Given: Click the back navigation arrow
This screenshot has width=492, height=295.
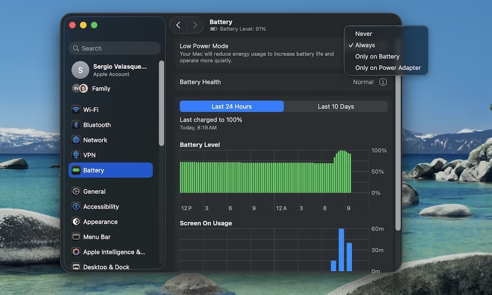Looking at the screenshot, I should click(x=178, y=25).
